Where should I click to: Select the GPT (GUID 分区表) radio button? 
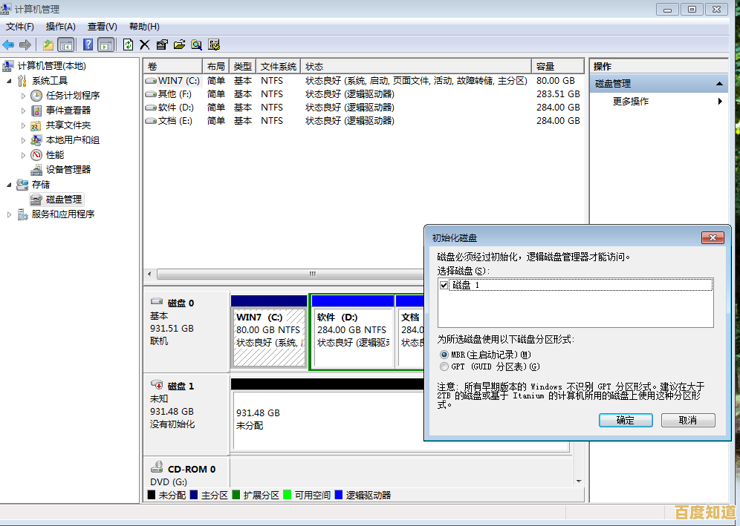point(444,366)
